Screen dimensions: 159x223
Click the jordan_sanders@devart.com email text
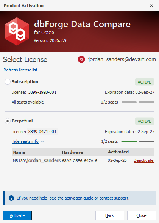[122, 59]
